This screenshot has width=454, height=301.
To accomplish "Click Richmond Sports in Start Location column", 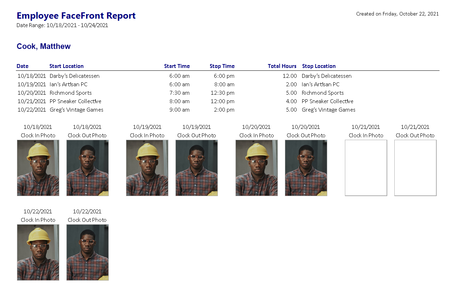I will point(71,93).
